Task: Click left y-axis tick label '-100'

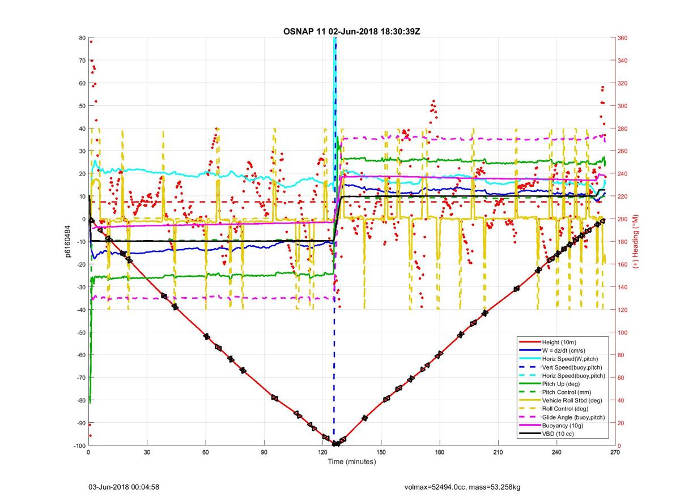Action: coord(79,446)
